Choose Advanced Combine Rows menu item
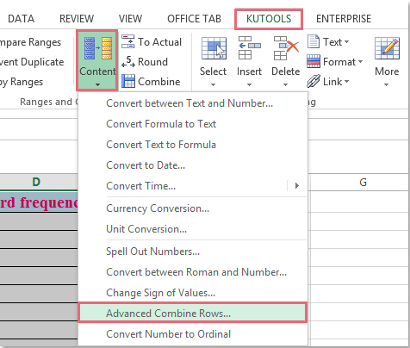410x348 pixels. [193, 313]
